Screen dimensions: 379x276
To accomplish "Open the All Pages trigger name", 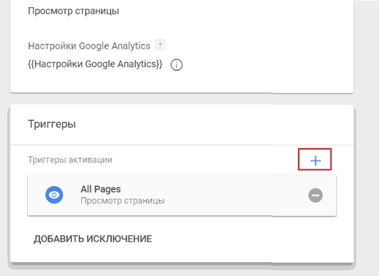I will (101, 189).
